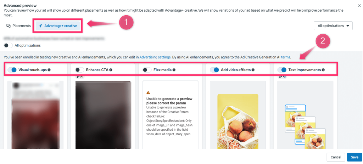Open info tooltip for Flex media
Screen dimensions: 363x164
click(174, 70)
